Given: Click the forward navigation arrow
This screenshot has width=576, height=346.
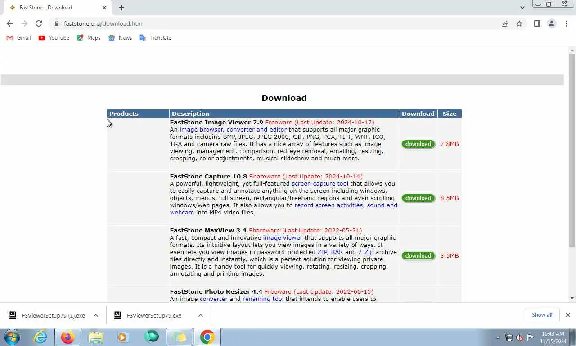Looking at the screenshot, I should coord(24,23).
